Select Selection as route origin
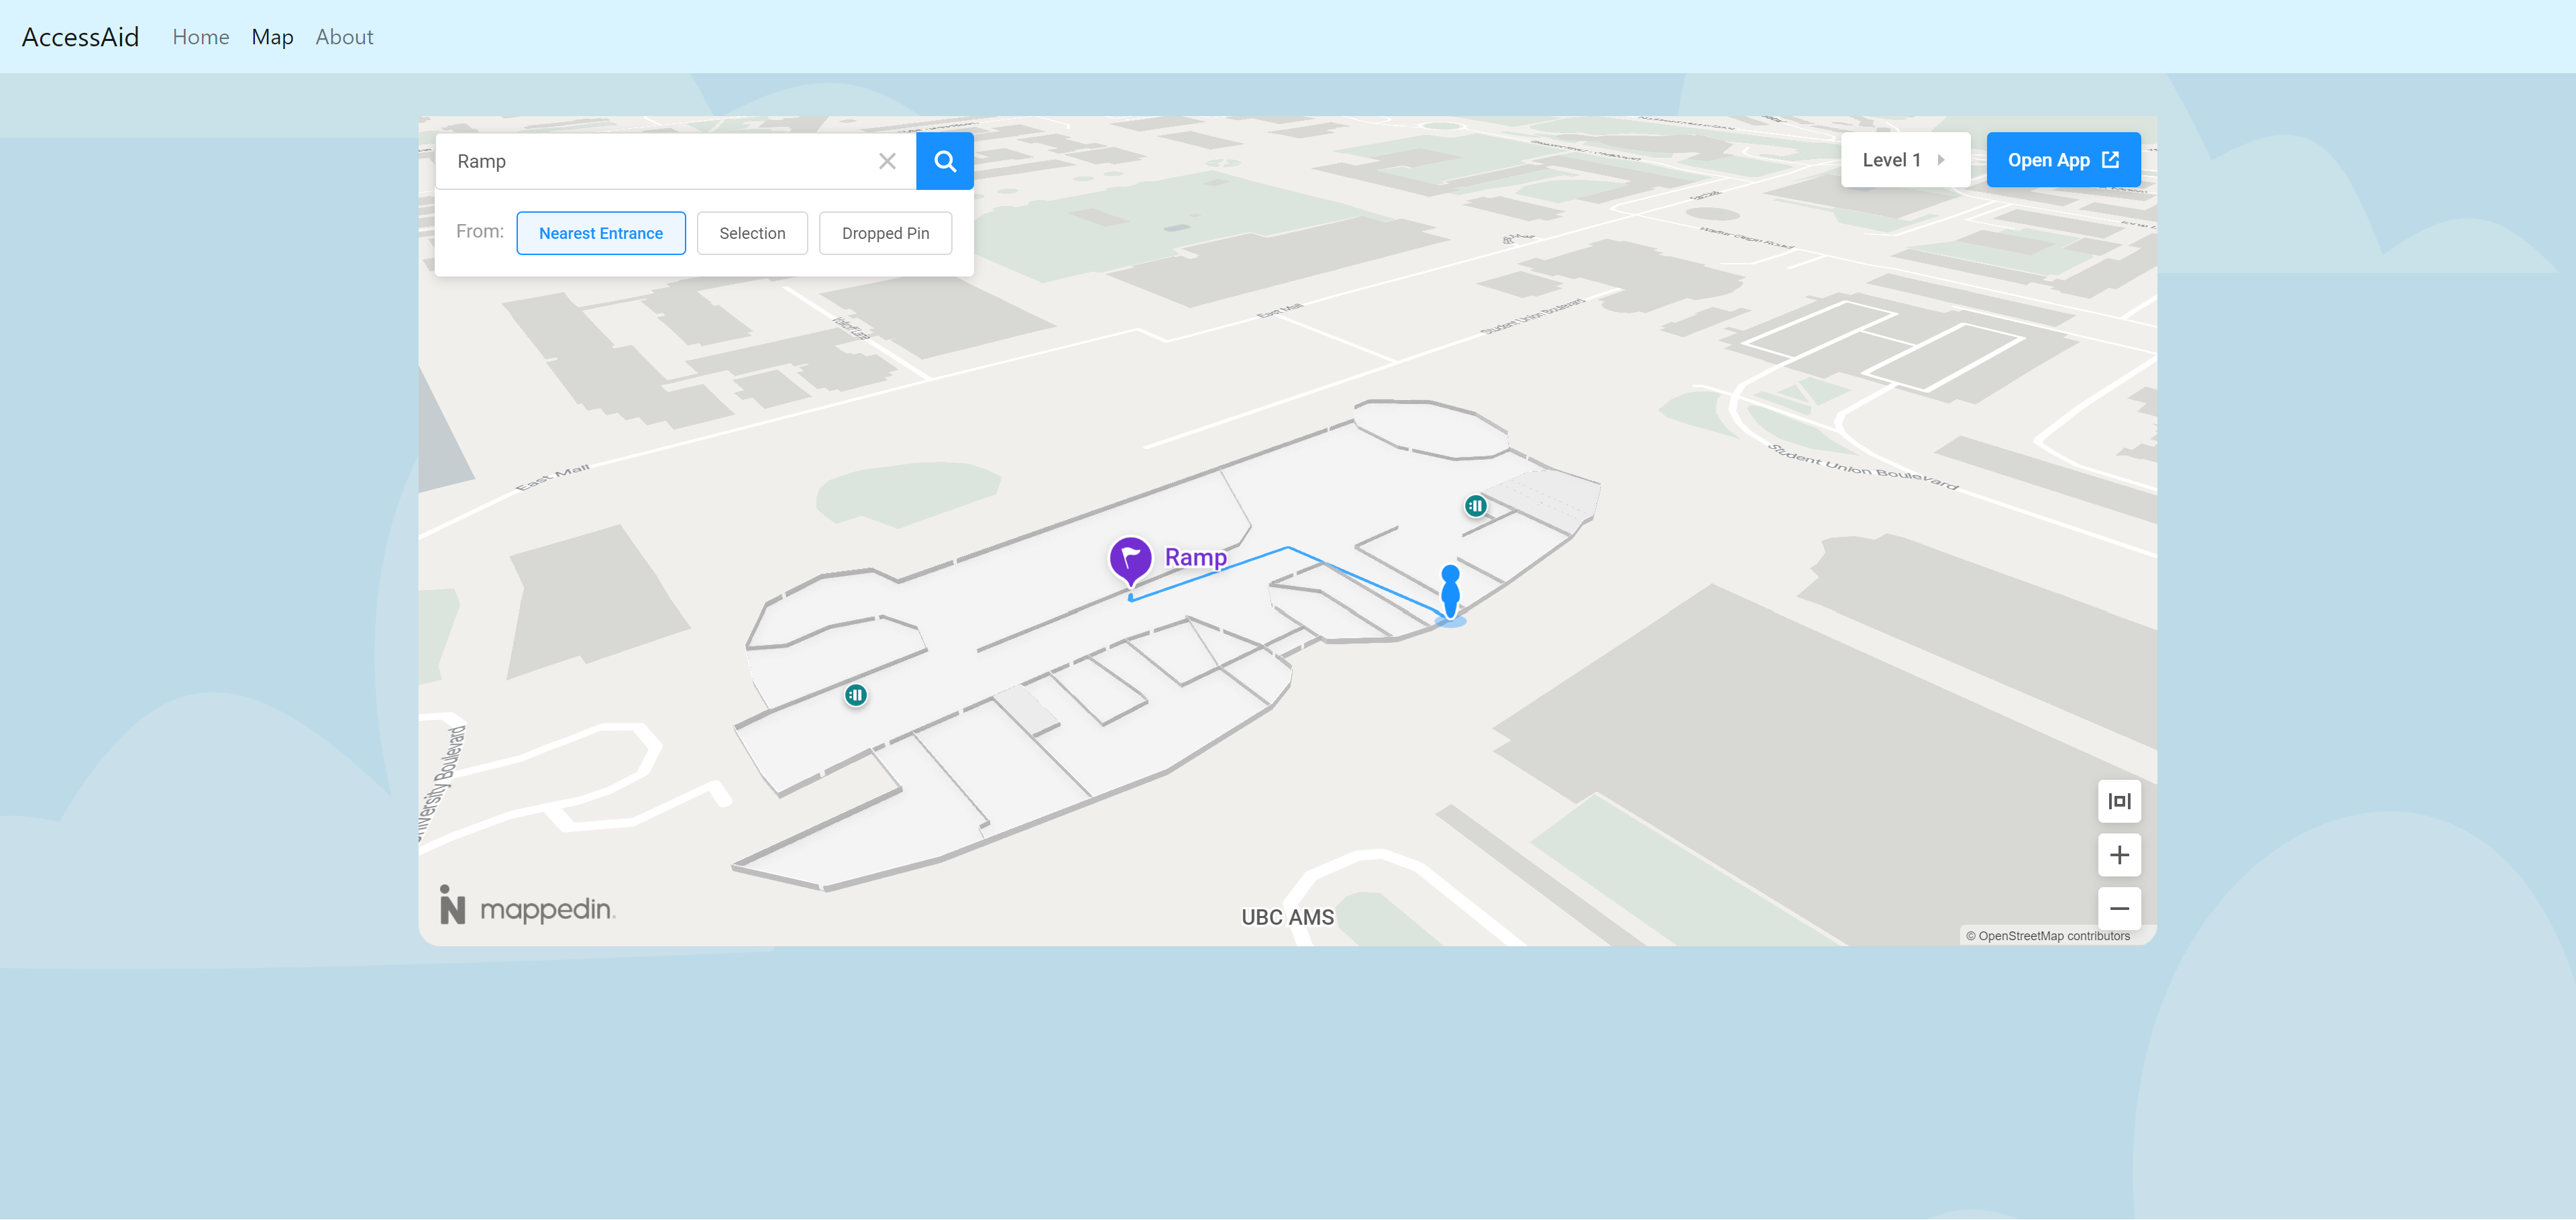The height and width of the screenshot is (1220, 2576). 752,233
